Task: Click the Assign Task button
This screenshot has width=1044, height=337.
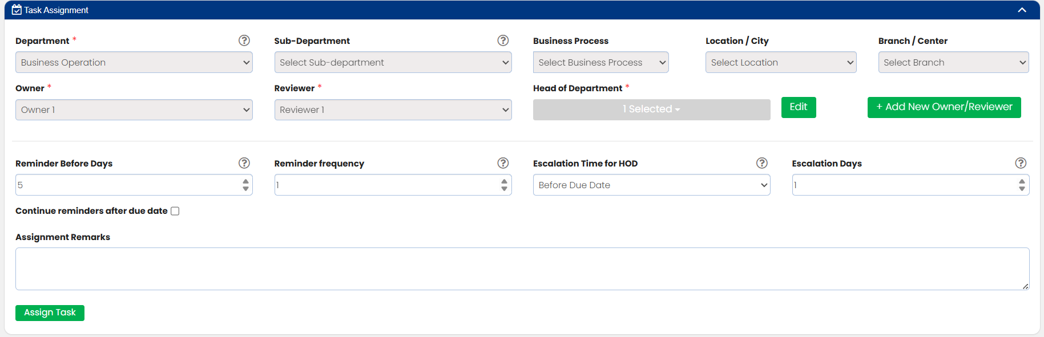Action: (x=50, y=312)
